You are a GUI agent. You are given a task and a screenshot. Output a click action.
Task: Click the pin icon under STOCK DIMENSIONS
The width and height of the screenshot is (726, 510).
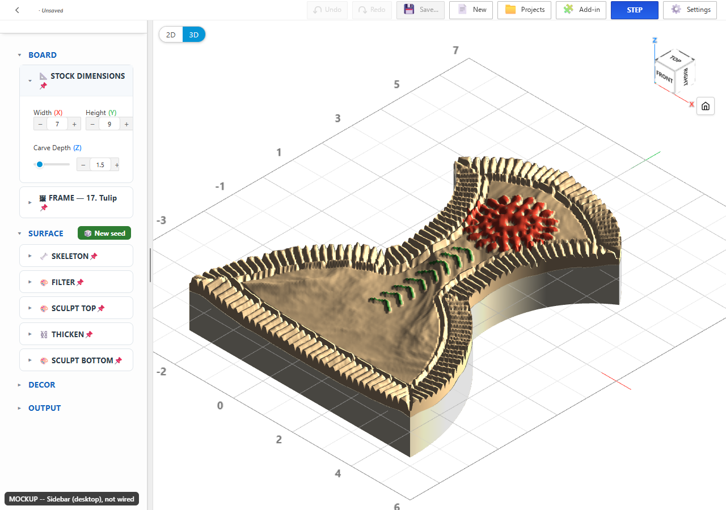point(43,86)
